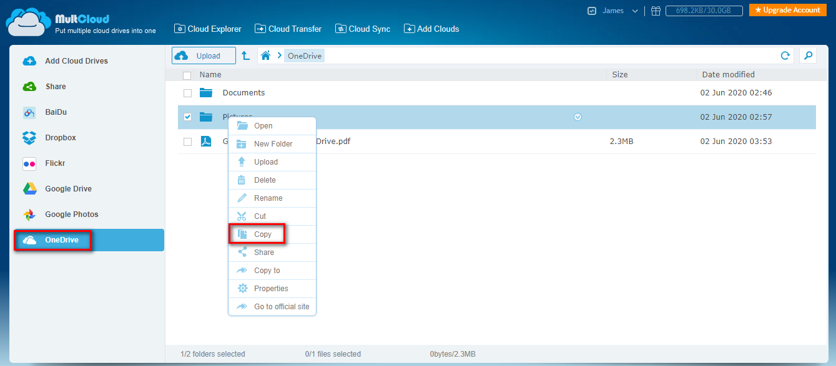Choose Share in the context menu
Viewport: 836px width, 366px height.
click(272, 253)
